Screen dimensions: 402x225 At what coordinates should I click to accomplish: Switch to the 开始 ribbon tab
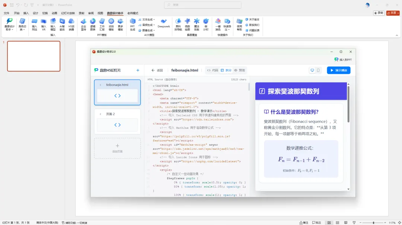pyautogui.click(x=17, y=13)
